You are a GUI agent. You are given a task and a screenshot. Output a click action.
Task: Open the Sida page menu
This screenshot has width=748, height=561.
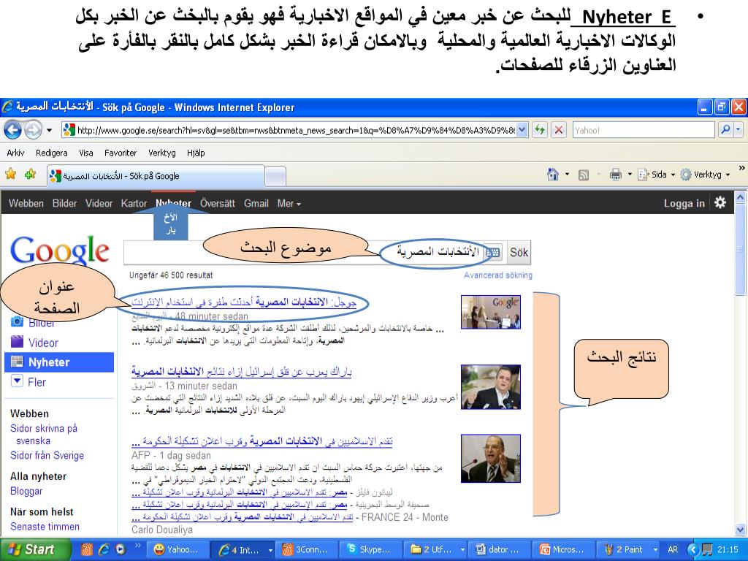(656, 175)
